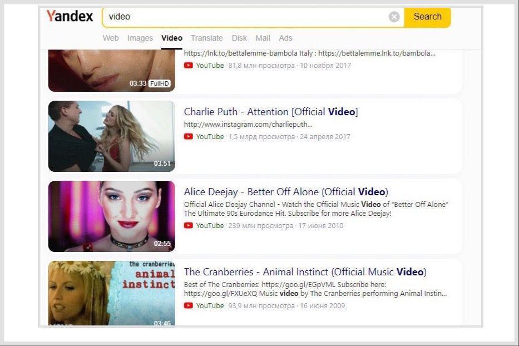Image resolution: width=519 pixels, height=346 pixels.
Task: Click the instagram.com/charlieputh description text
Action: pyautogui.click(x=248, y=125)
